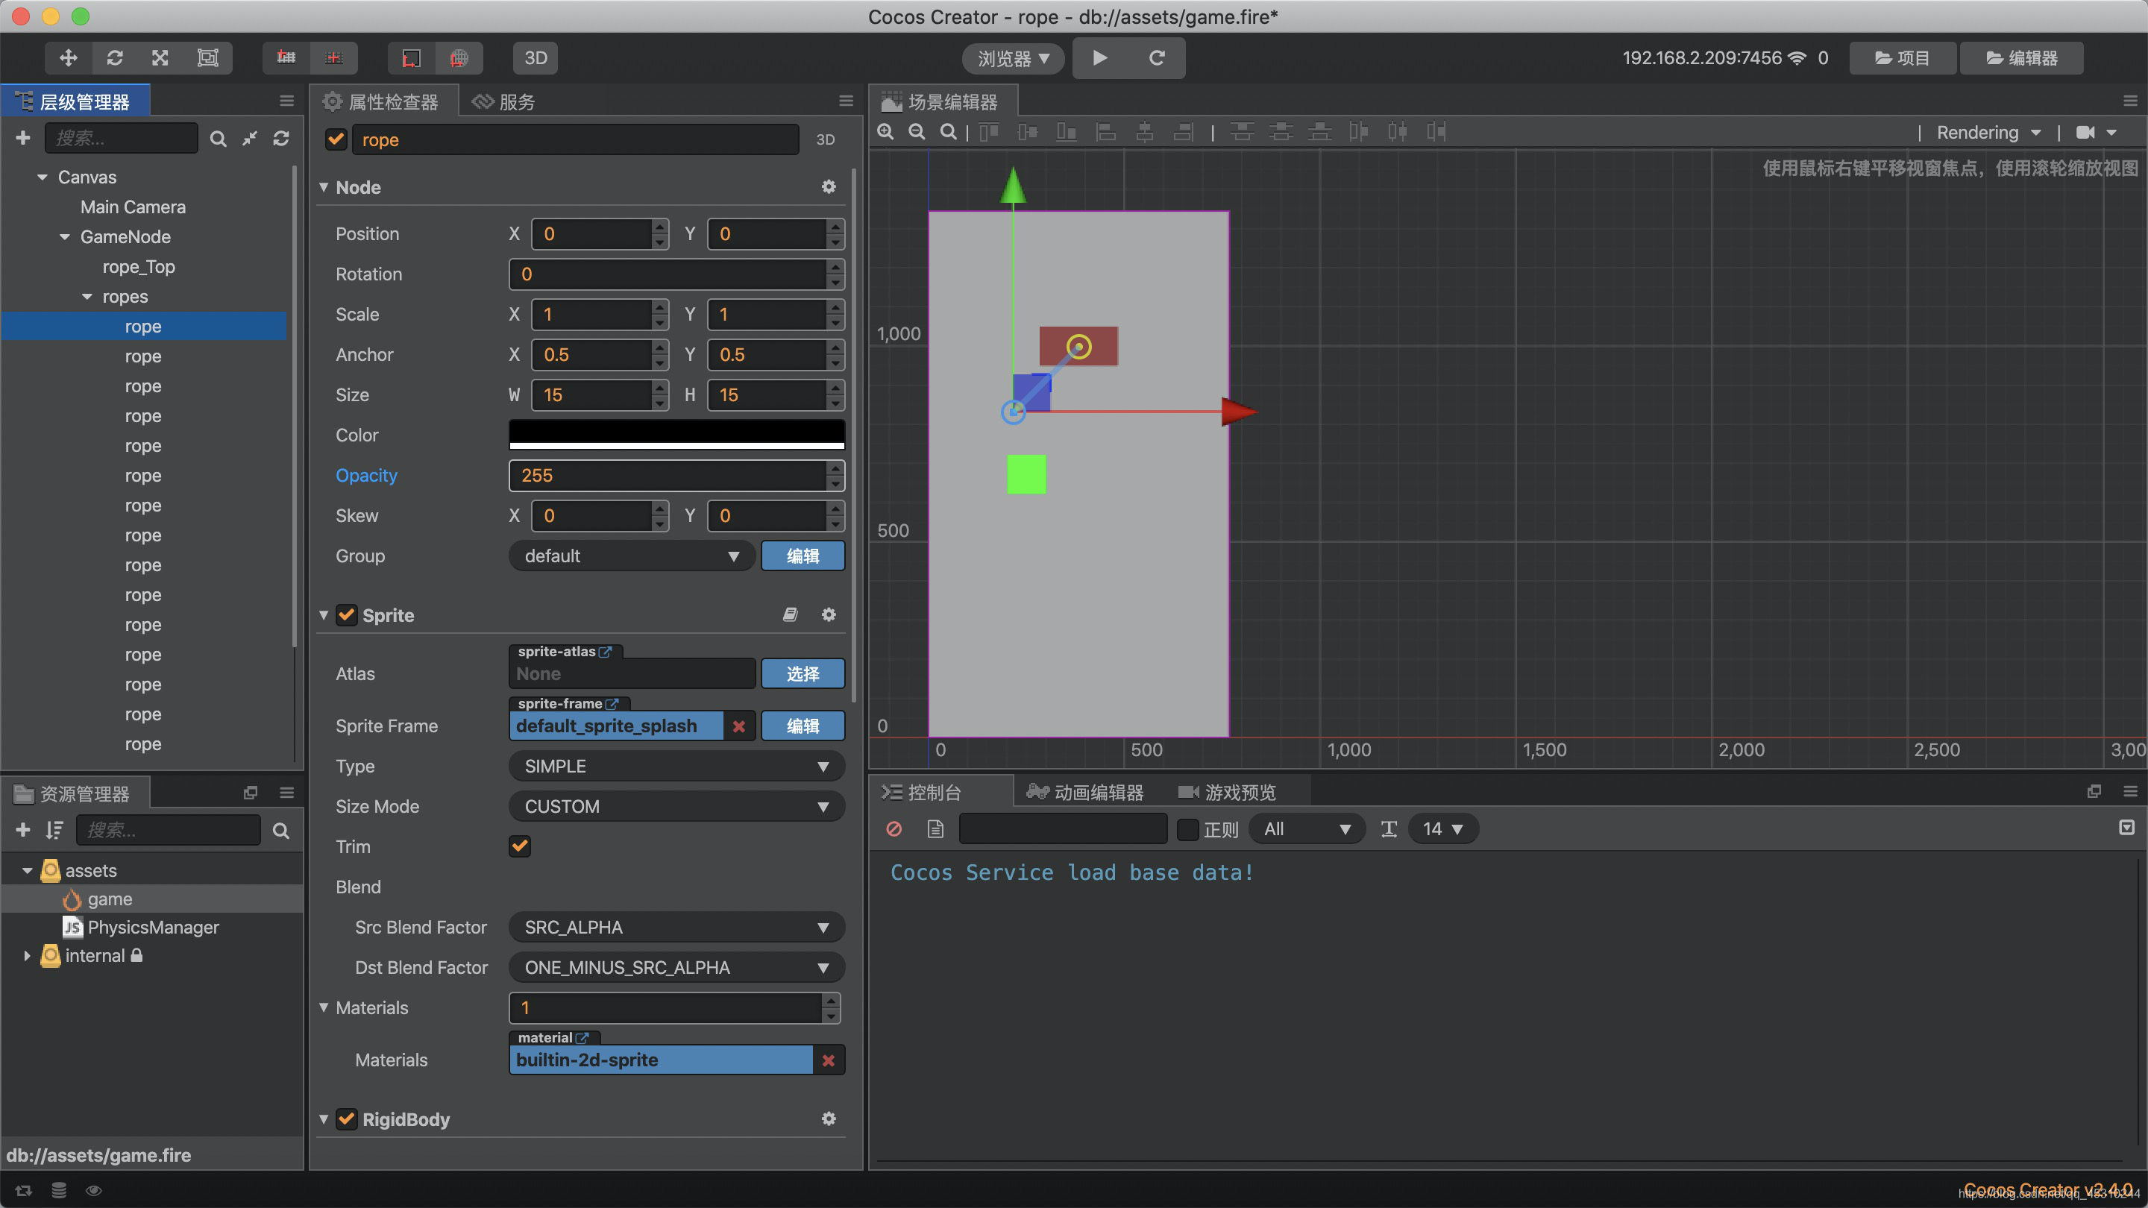The width and height of the screenshot is (2148, 1208).
Task: Clear the console log icon
Action: (894, 828)
